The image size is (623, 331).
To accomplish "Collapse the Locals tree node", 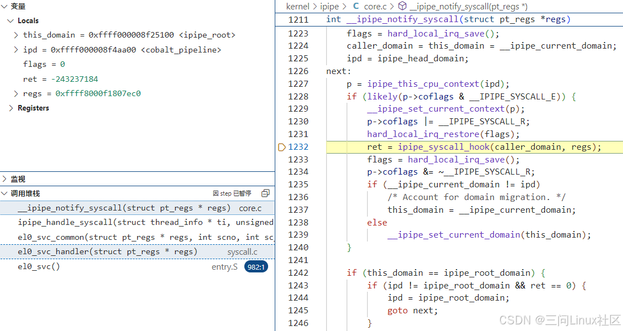I will point(11,20).
